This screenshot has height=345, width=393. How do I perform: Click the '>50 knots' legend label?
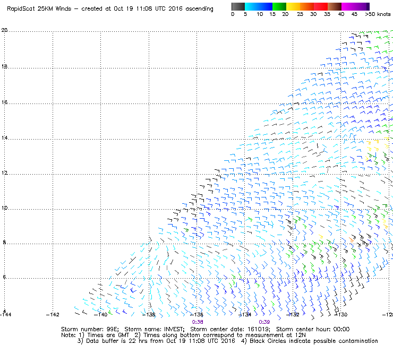(x=378, y=14)
